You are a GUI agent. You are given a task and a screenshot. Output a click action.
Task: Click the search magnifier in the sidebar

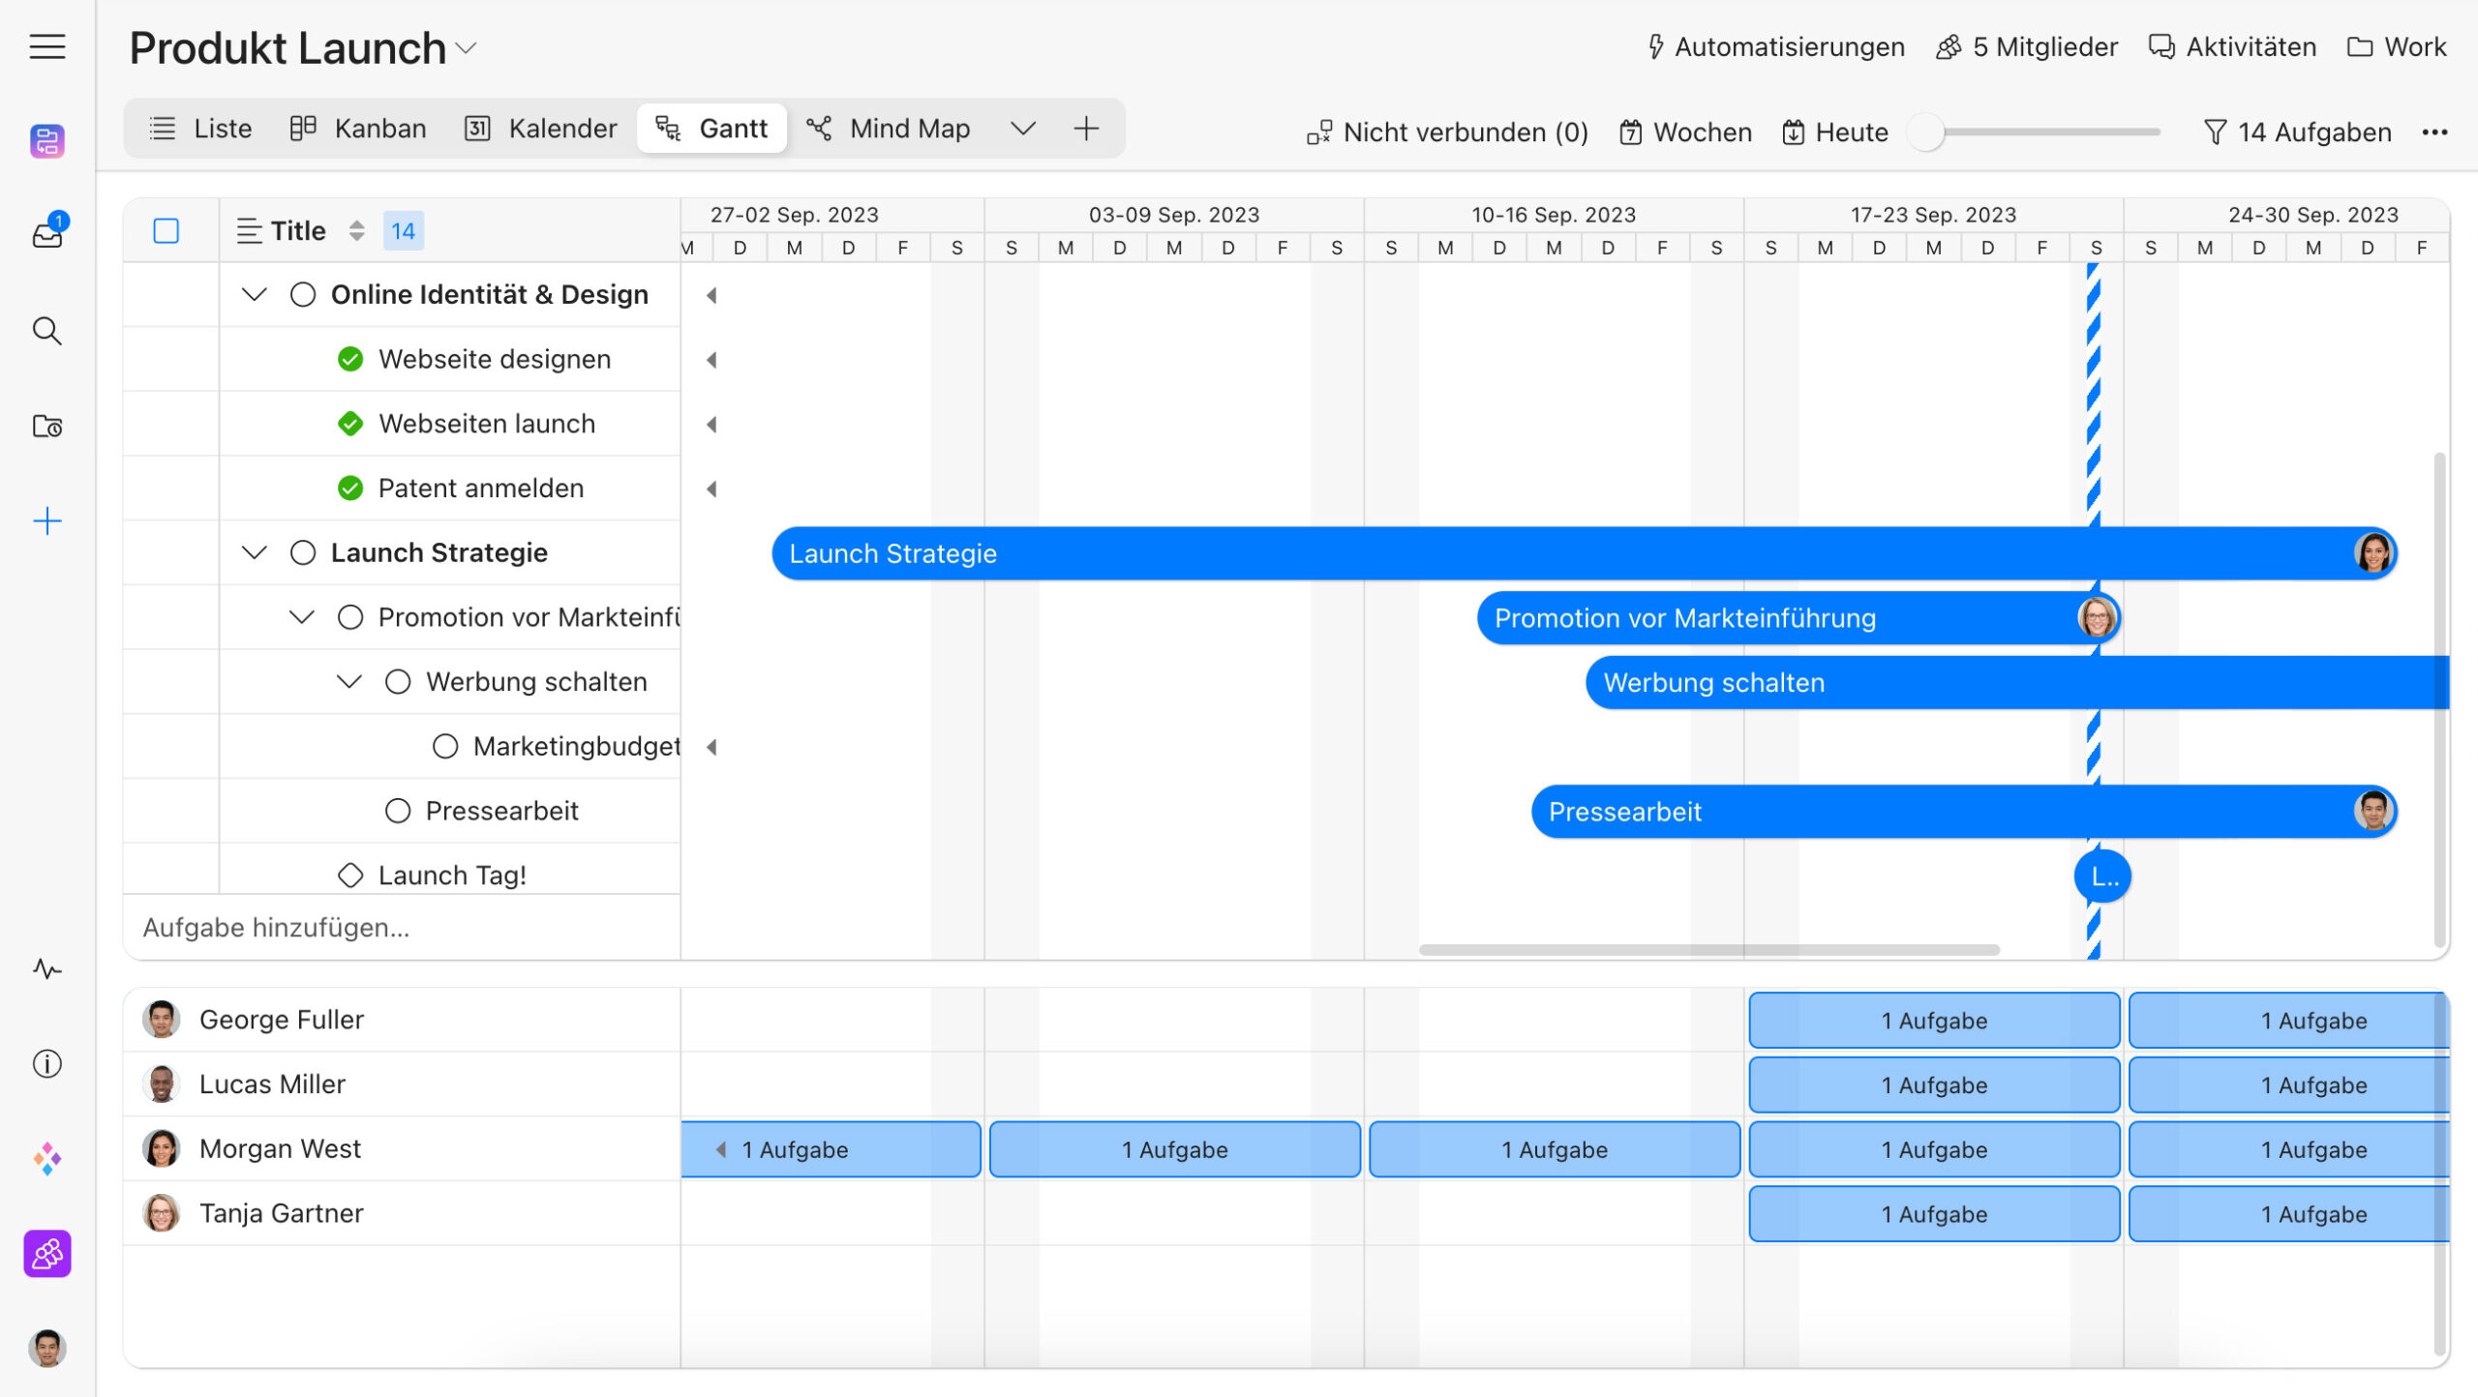[46, 331]
